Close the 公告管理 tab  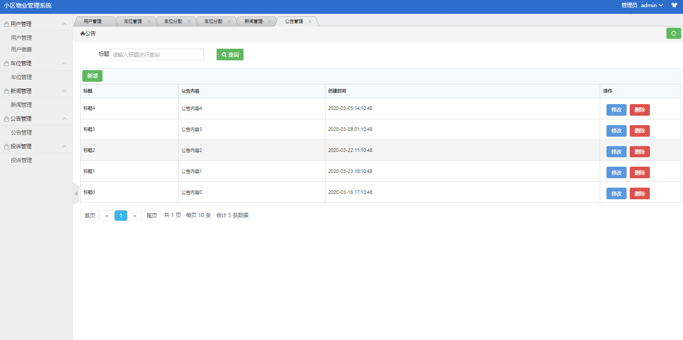coord(310,21)
